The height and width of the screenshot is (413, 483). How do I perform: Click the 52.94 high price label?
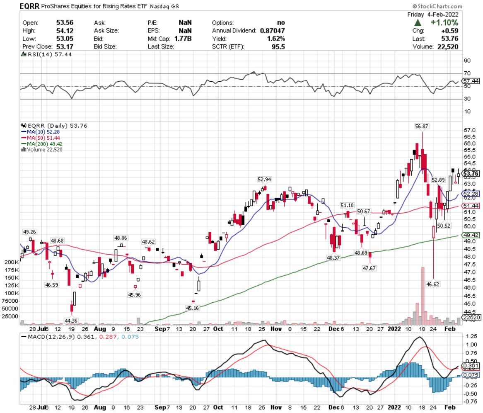click(264, 180)
